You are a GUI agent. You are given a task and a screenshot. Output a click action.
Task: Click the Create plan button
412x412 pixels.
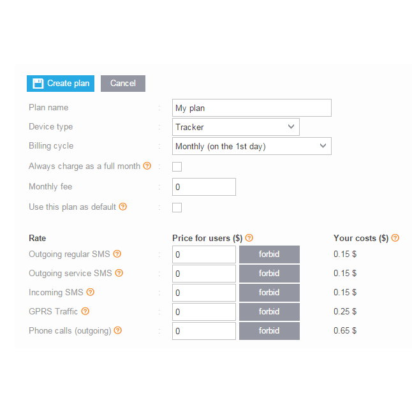(61, 84)
